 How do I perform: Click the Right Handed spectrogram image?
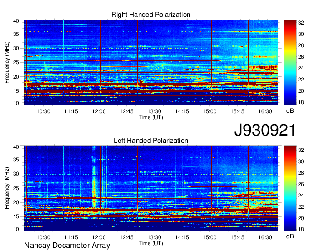coord(151,62)
